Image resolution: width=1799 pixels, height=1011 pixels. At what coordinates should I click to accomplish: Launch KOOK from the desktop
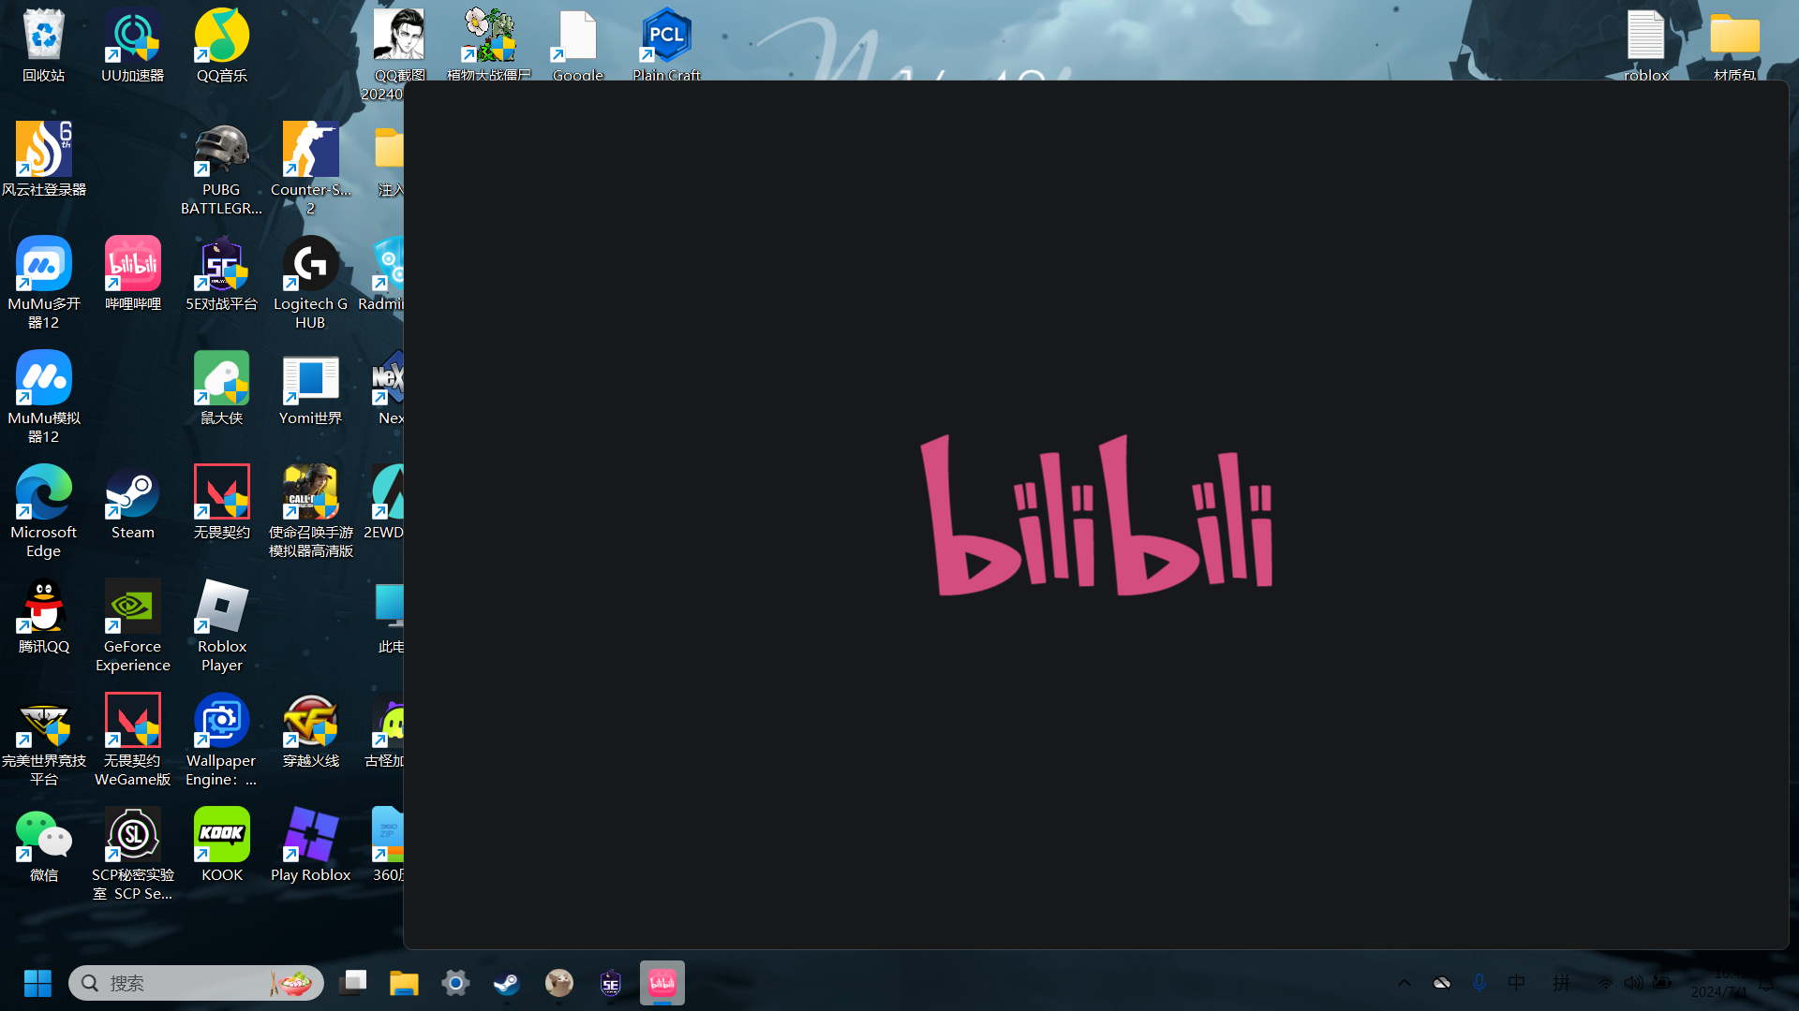221,844
